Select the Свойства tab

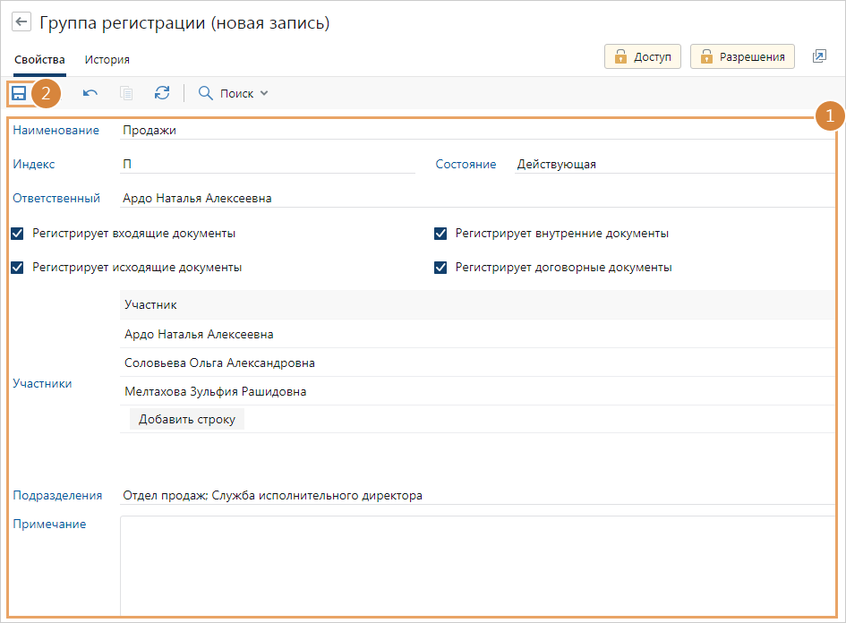tap(39, 60)
